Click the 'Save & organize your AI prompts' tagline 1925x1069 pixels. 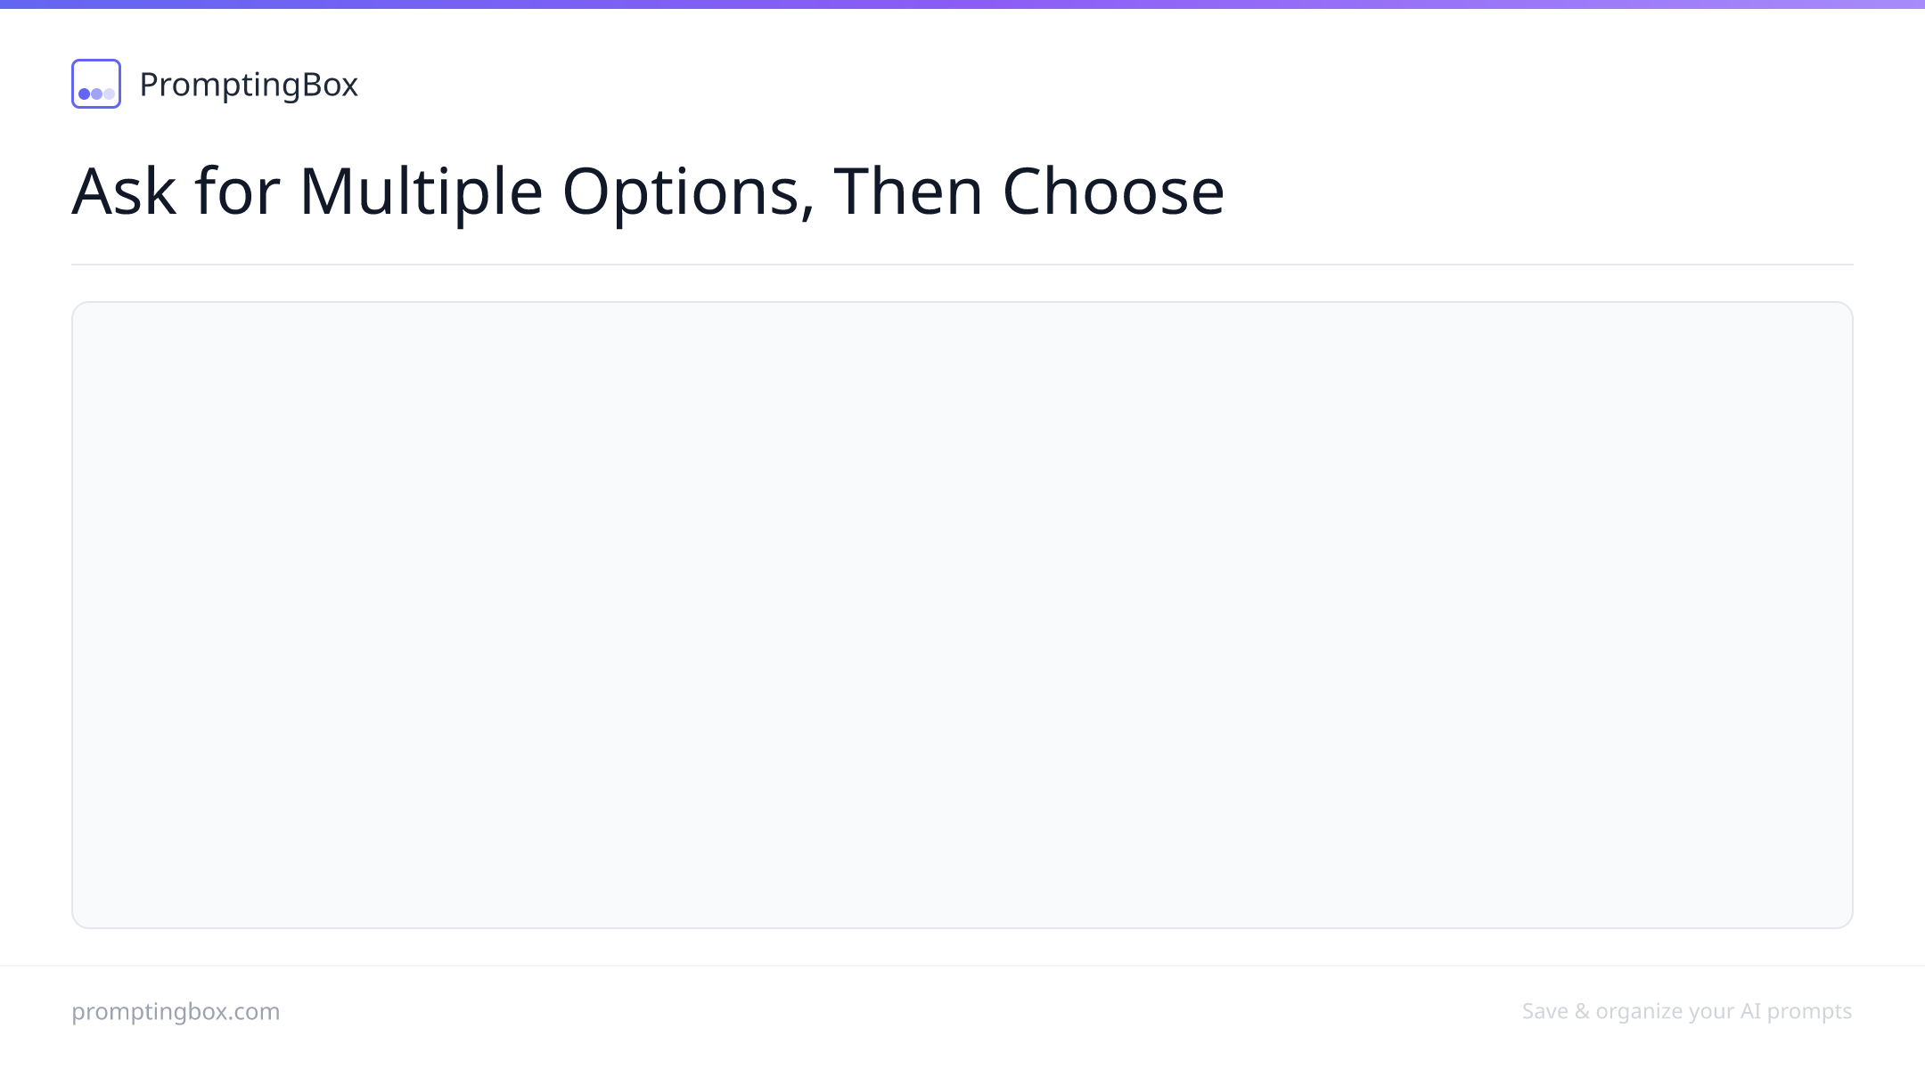tap(1687, 1011)
